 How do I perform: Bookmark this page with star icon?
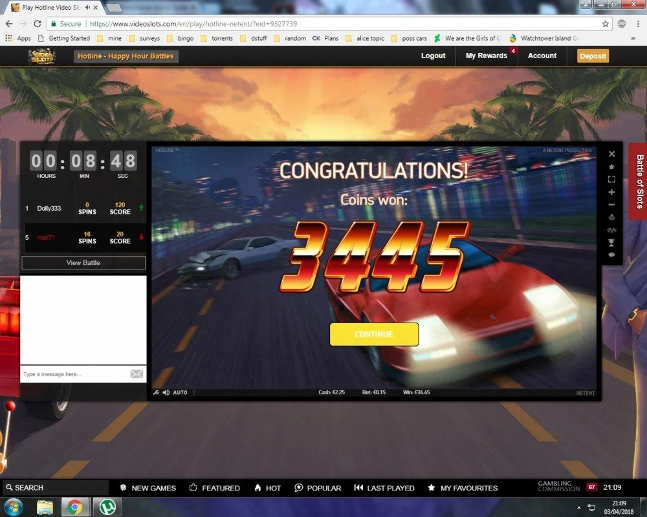[606, 24]
